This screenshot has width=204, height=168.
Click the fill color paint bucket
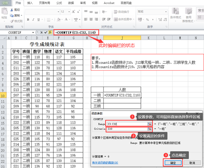point(59,20)
